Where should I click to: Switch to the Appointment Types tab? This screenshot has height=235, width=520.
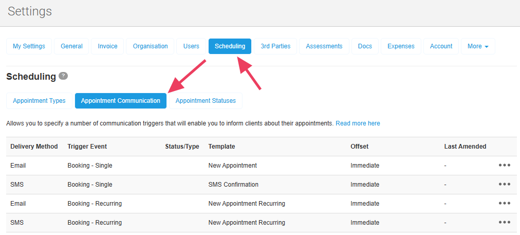click(39, 101)
